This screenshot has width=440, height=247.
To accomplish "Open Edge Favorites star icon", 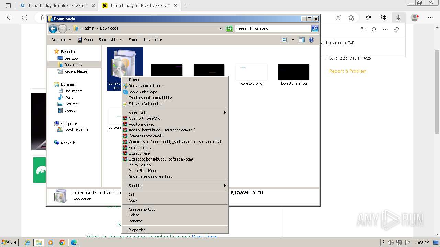I will [x=368, y=17].
